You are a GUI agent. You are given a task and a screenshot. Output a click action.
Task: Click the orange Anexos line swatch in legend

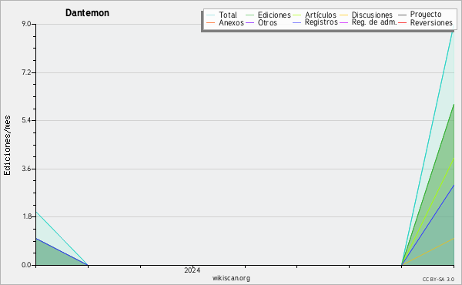click(211, 22)
